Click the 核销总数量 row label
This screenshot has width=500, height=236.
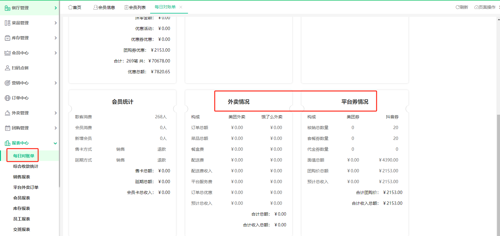318,128
